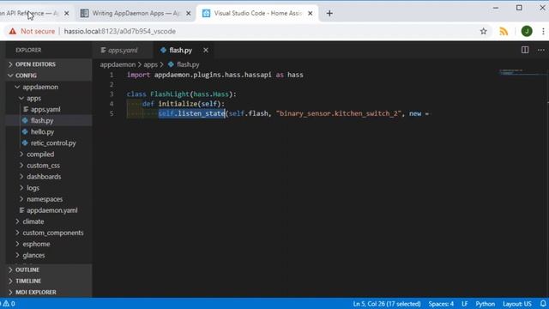Expand the logs folder
This screenshot has width=549, height=309.
tap(49, 188)
